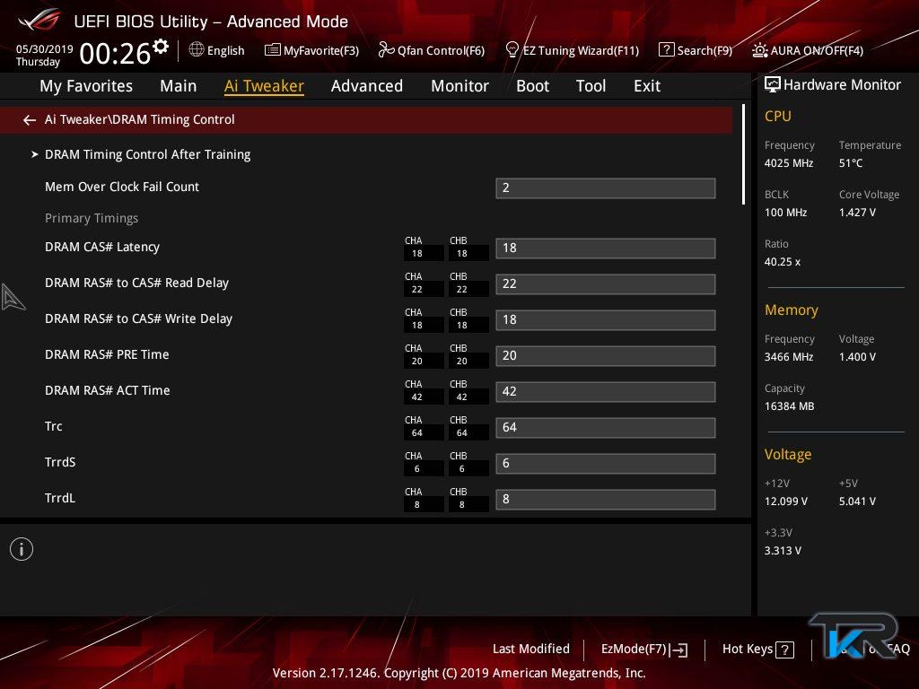Switch to EzMode(F7)
This screenshot has height=689, width=919.
point(635,650)
